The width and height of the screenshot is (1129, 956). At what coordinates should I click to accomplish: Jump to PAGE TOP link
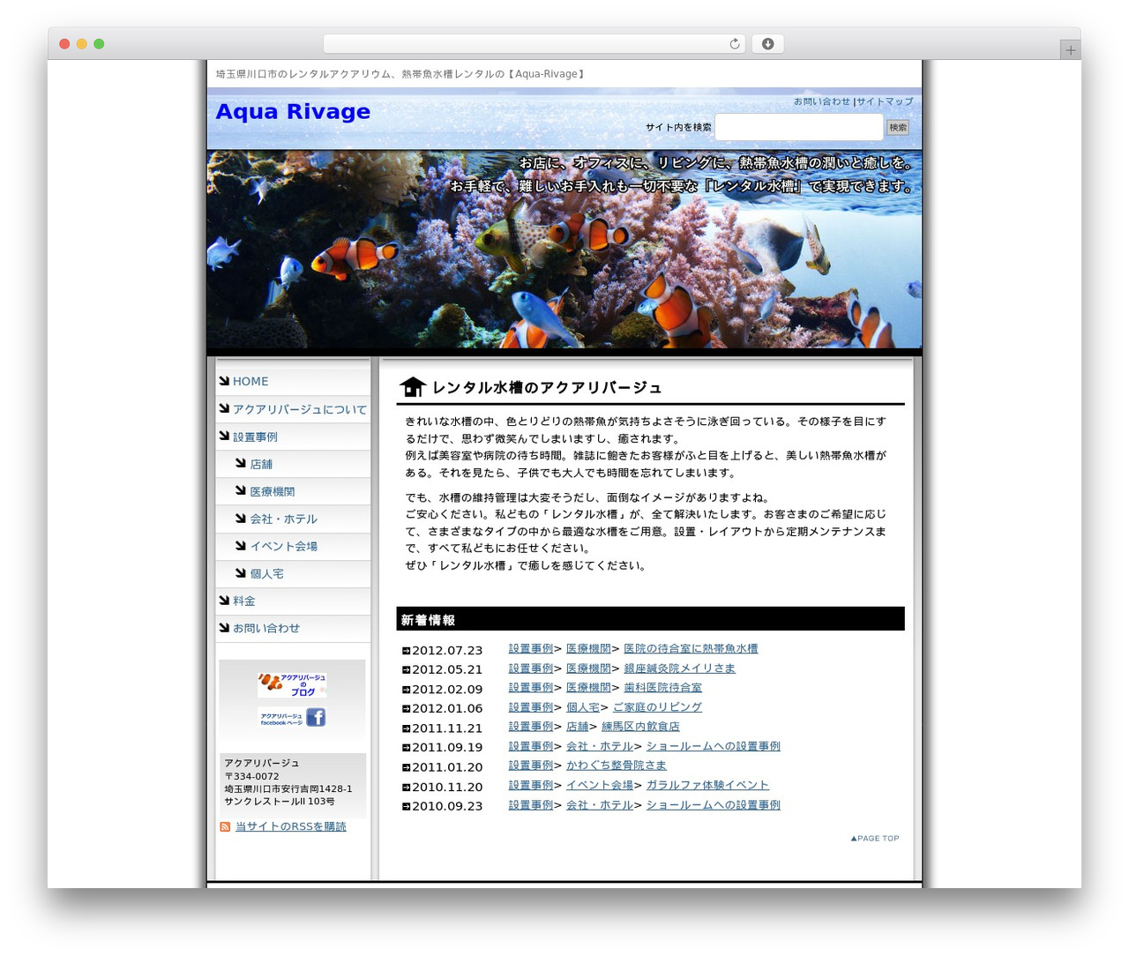pos(875,839)
